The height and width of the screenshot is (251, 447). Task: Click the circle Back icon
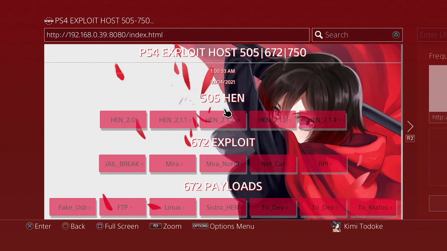[65, 226]
